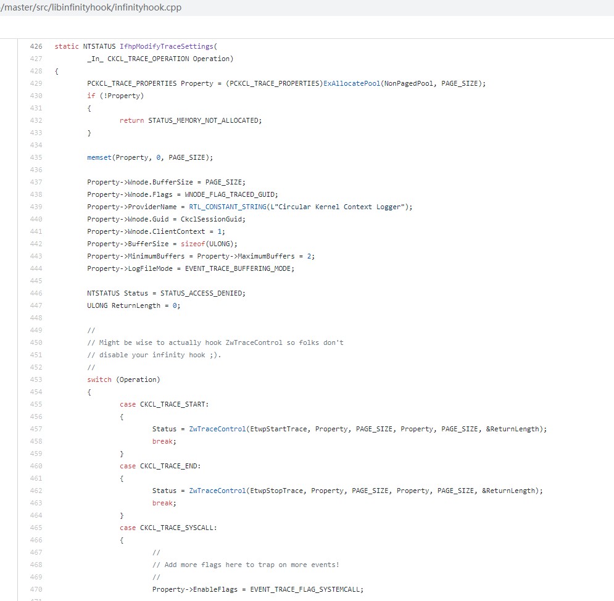Click the ExAllocatePool call
614x601 pixels.
[352, 83]
